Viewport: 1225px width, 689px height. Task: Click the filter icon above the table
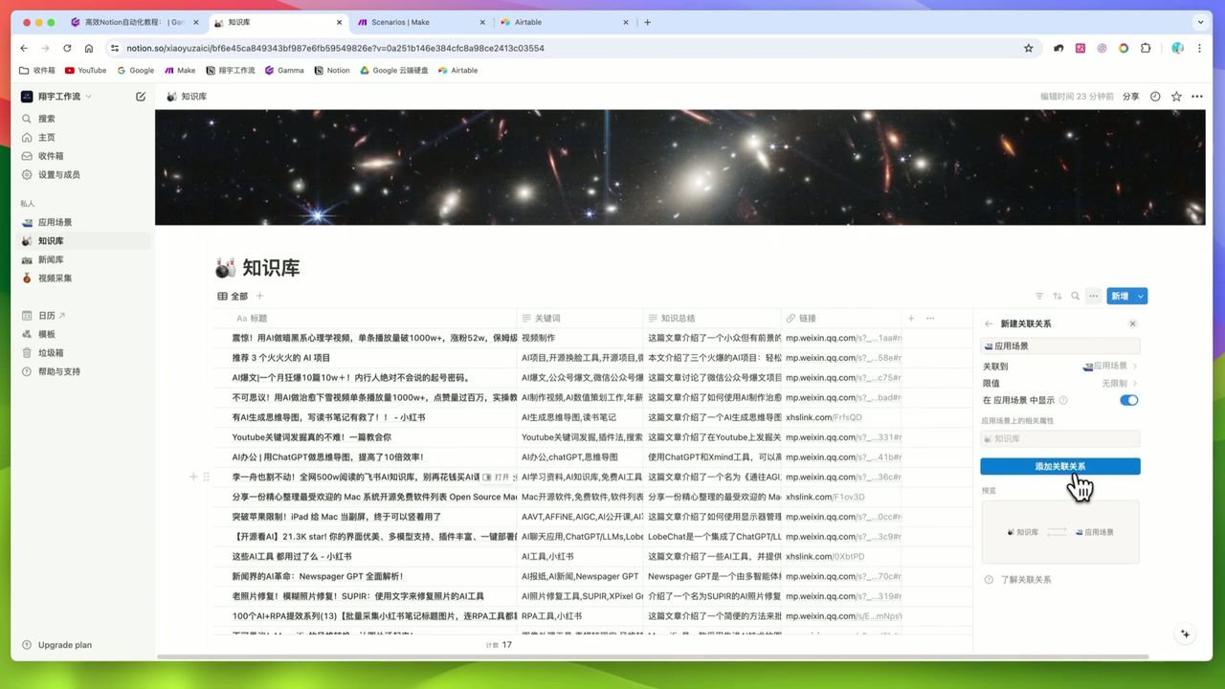(x=1039, y=296)
